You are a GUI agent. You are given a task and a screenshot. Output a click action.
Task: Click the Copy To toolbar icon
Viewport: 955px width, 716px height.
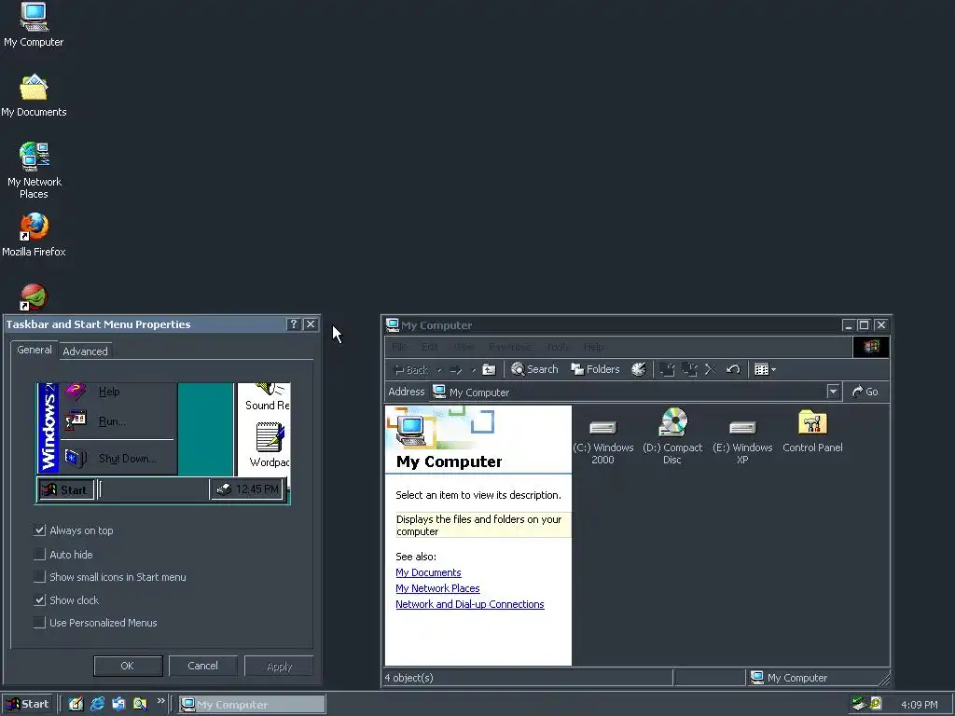coord(689,369)
